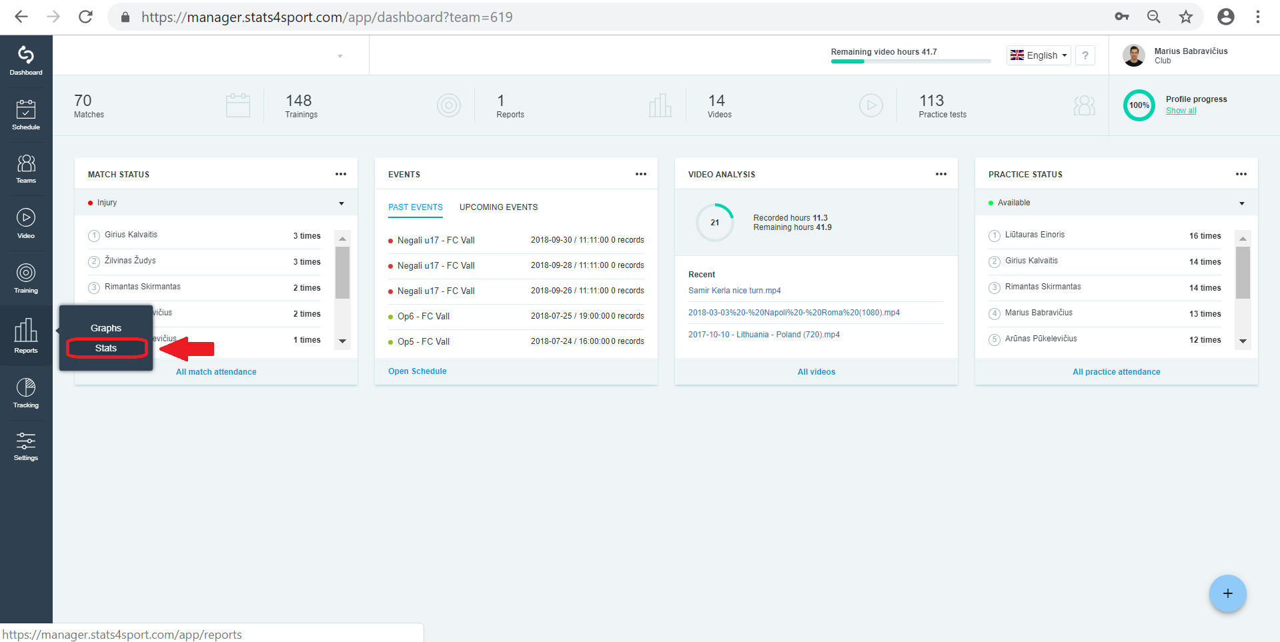Open the Dashboard sidebar icon
Screen dimensions: 1280x642
(26, 61)
